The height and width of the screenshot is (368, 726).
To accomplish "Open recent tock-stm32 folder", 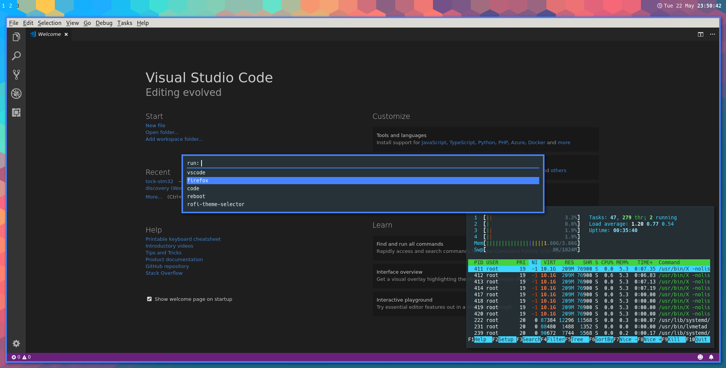I will [x=159, y=182].
